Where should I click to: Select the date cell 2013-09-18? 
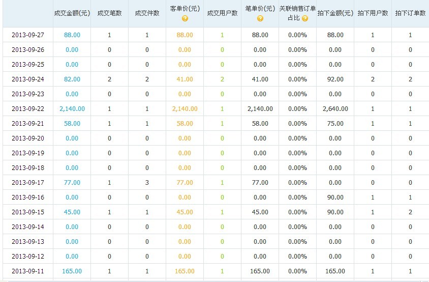tap(28, 167)
